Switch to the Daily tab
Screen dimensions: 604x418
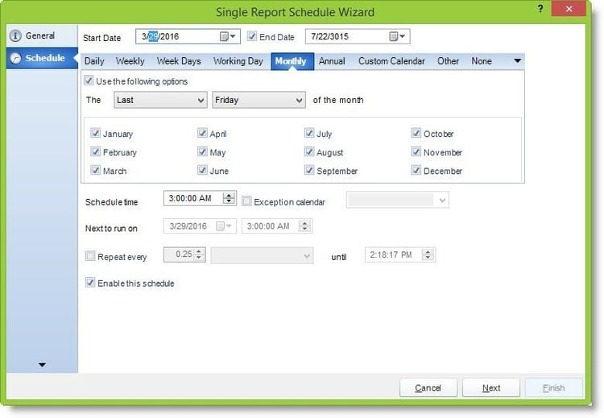tap(94, 61)
